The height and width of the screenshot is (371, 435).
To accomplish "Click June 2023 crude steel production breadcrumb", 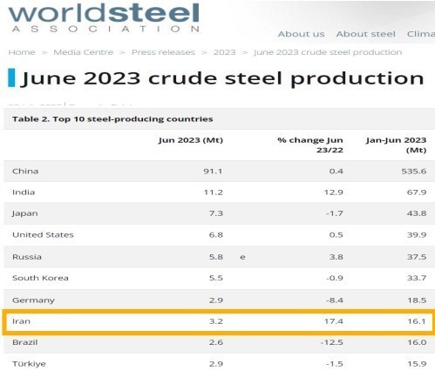I will (328, 52).
